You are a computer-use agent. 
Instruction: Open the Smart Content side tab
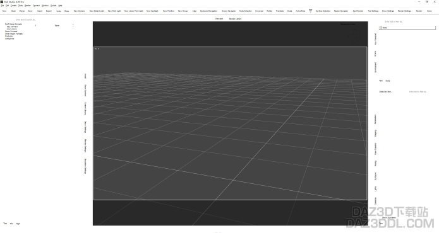pos(85,90)
